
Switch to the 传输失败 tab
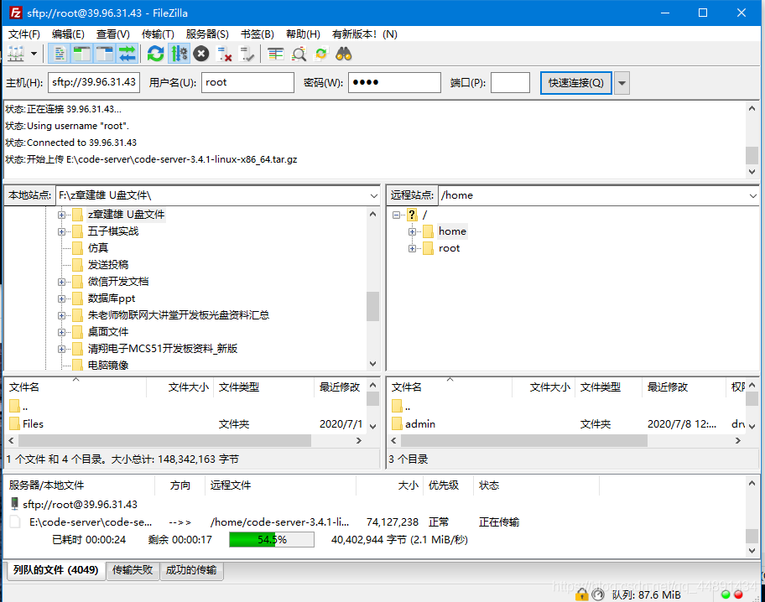point(133,570)
